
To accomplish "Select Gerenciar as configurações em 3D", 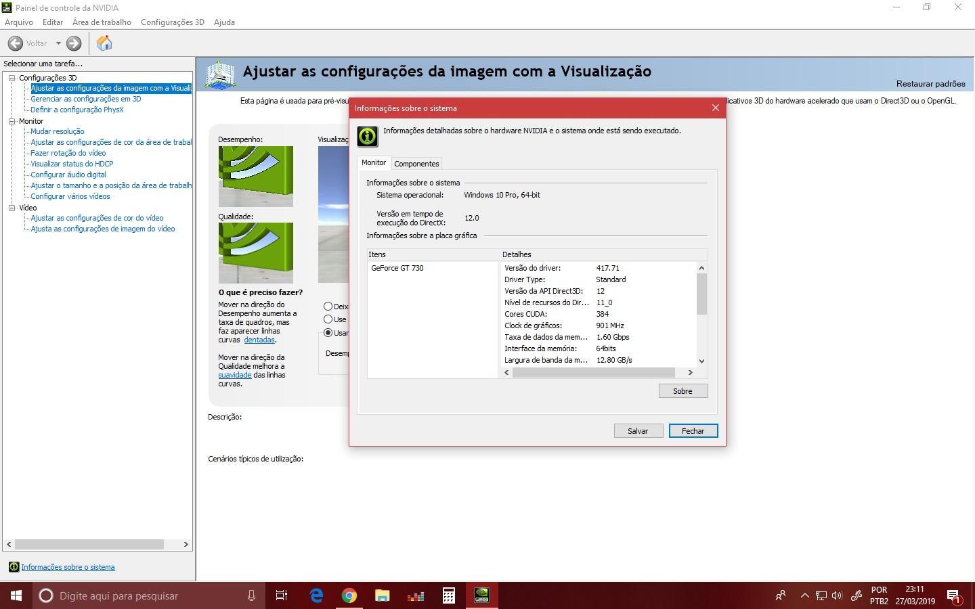I will (x=86, y=99).
